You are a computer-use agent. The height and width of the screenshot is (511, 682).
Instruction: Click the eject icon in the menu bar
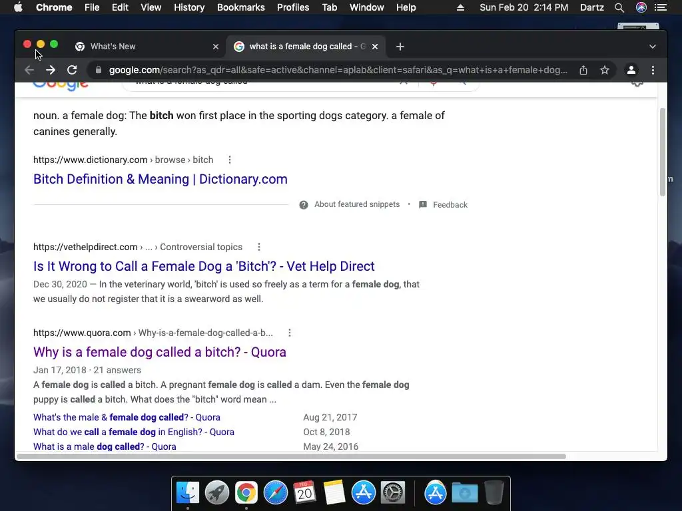tap(460, 7)
